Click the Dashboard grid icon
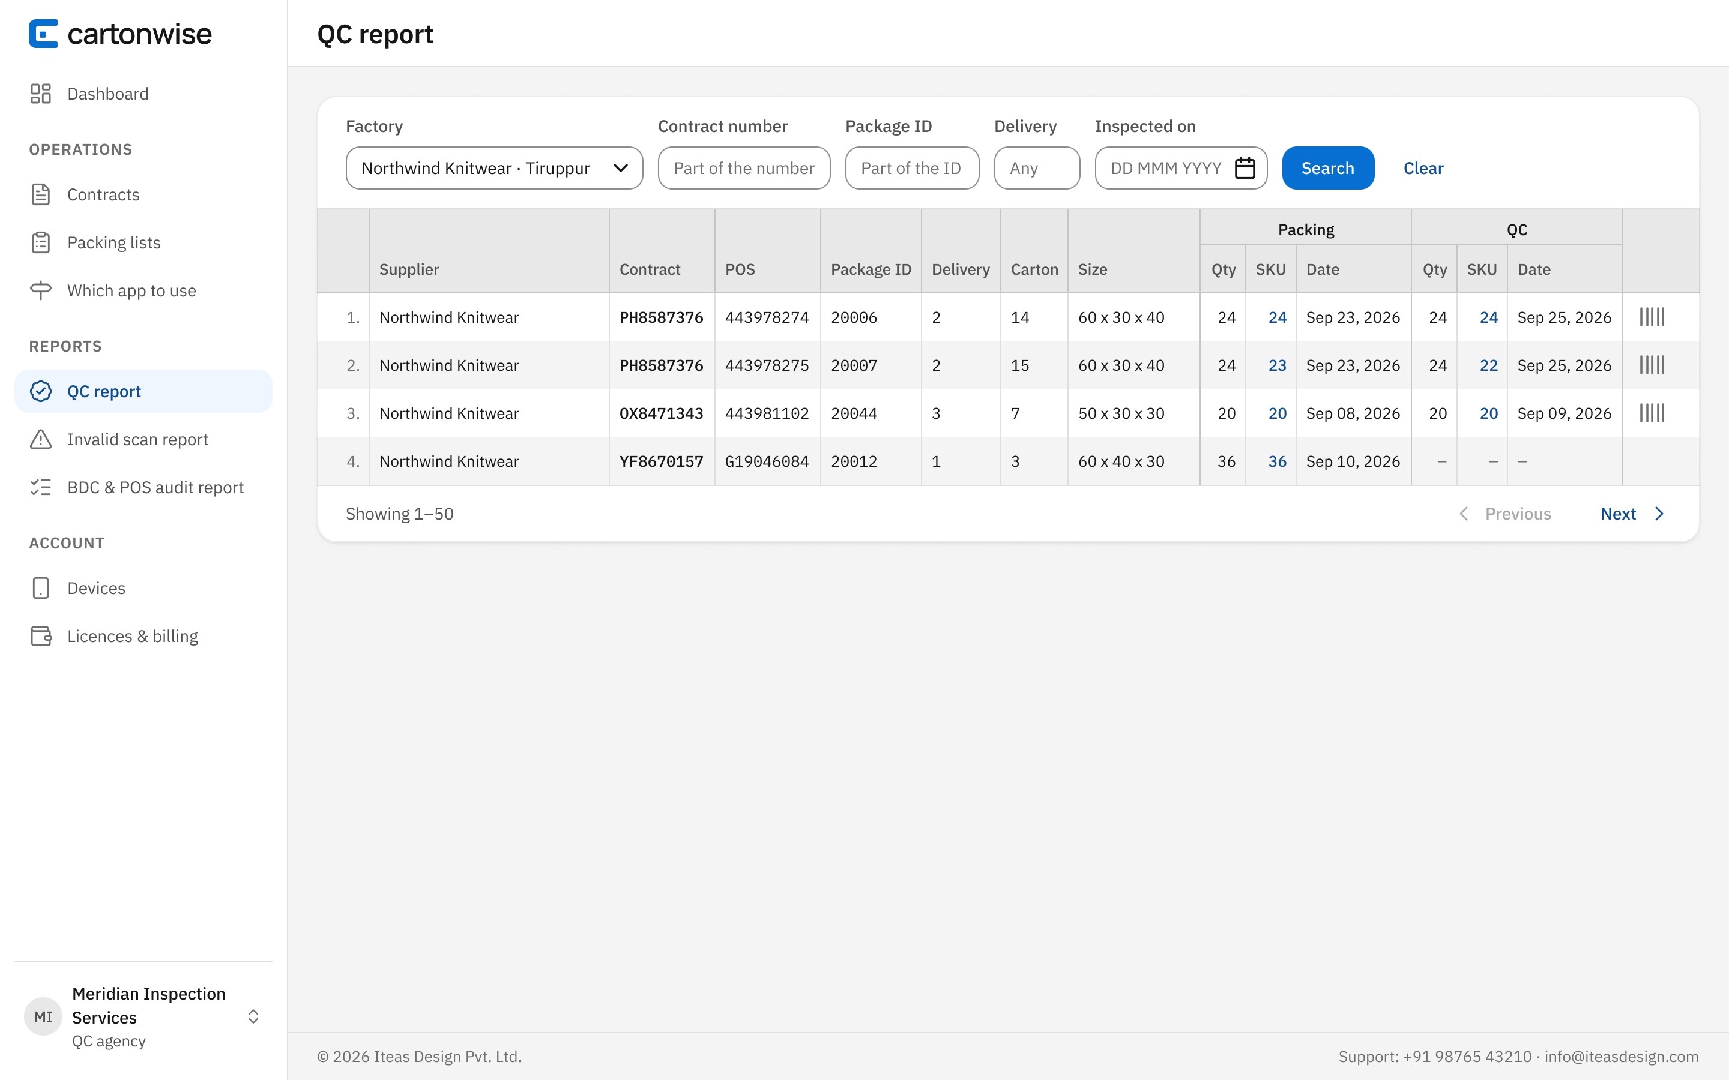1729x1080 pixels. (x=41, y=94)
